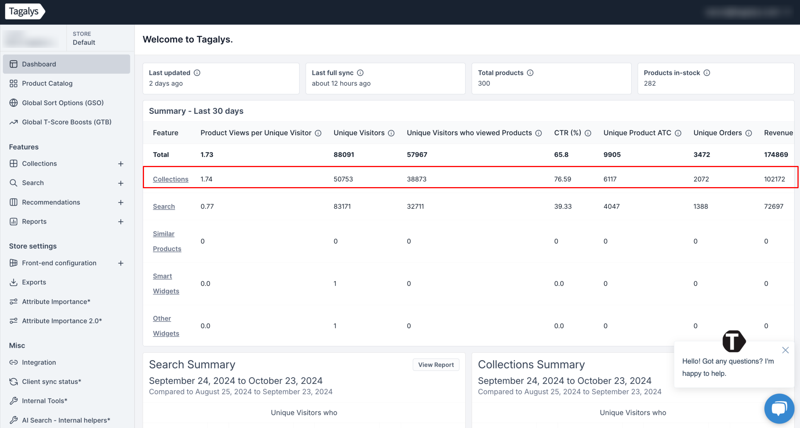Click the Collections Summary heading

pos(531,365)
